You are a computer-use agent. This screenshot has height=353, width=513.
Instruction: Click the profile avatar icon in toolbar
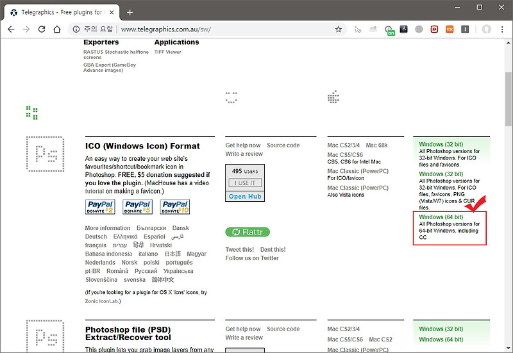[487, 29]
